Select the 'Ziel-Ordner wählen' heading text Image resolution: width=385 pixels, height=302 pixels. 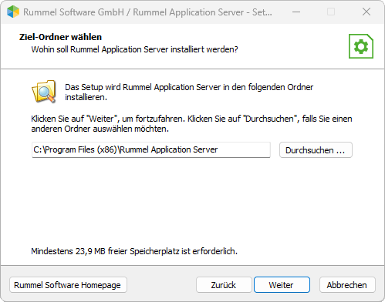click(60, 37)
